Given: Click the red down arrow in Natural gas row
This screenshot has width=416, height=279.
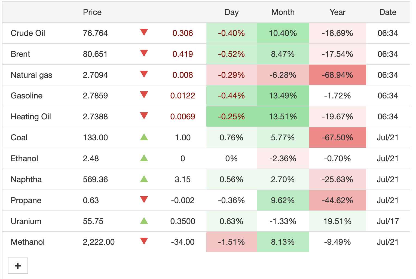Looking at the screenshot, I should pos(144,74).
